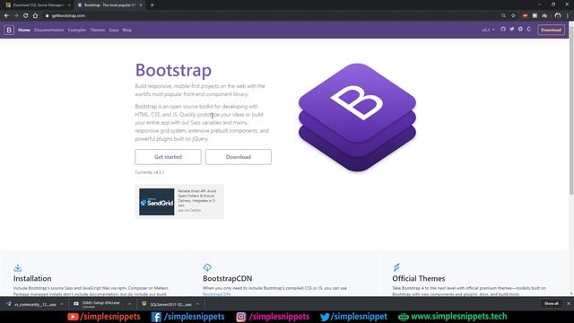Reload the page with refresh icon
Viewport: 574px width, 323px height.
[26, 16]
